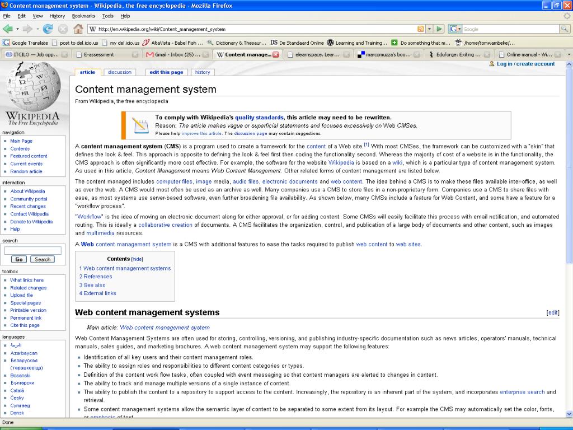This screenshot has width=573, height=430.
Task: Click the Firefox activity throbber icon
Action: (567, 16)
